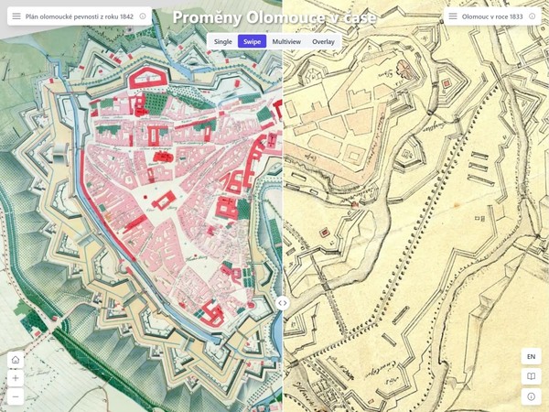
Task: Reset map to home view
Action: pos(16,360)
